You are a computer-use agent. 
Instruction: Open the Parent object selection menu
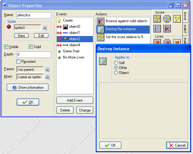[48, 70]
